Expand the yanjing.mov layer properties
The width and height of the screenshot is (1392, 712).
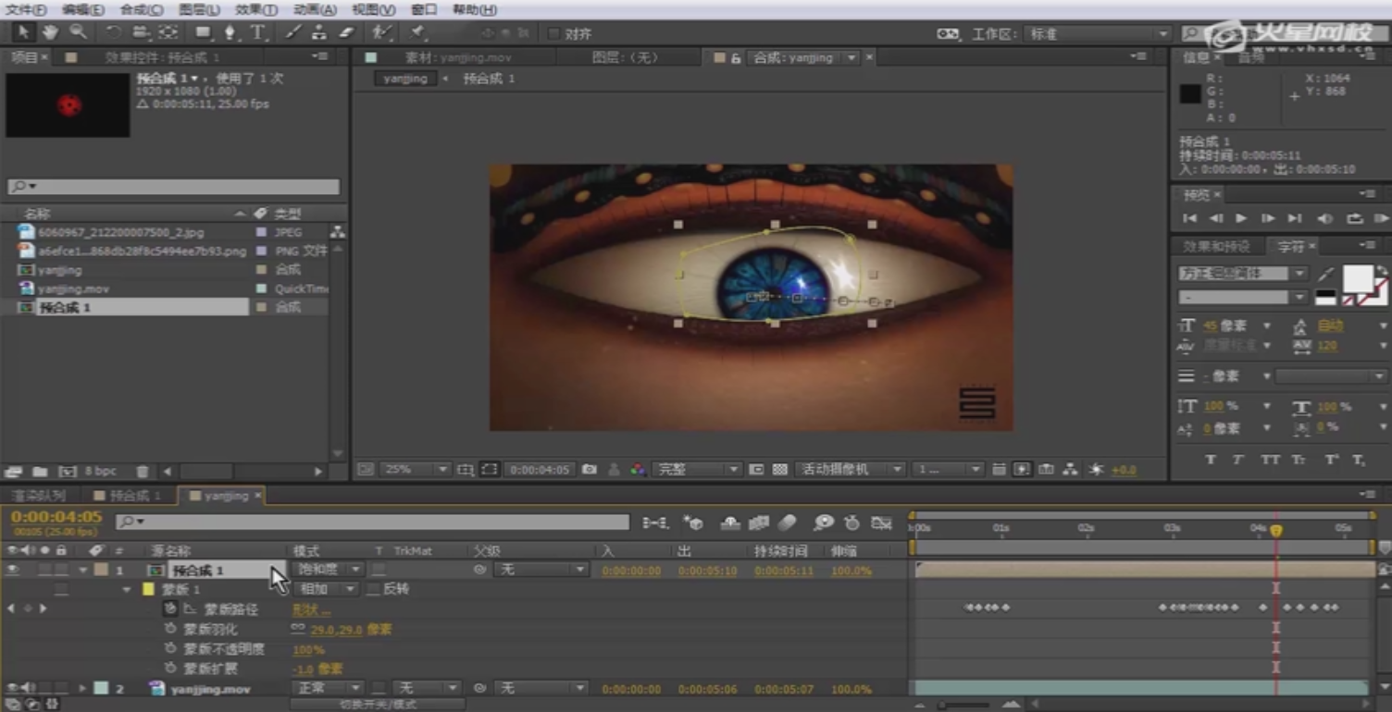[82, 689]
